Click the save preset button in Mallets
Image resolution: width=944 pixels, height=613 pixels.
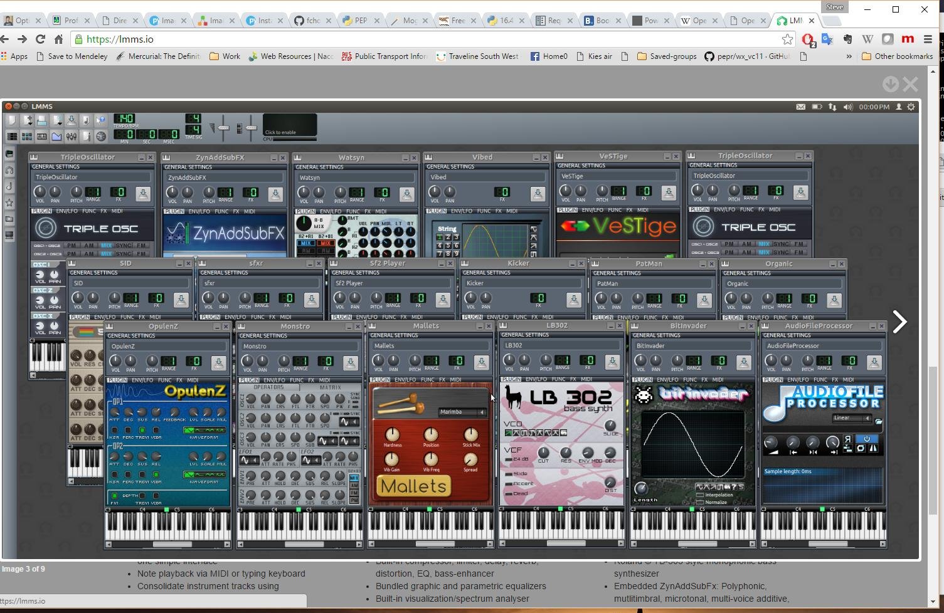pos(481,363)
